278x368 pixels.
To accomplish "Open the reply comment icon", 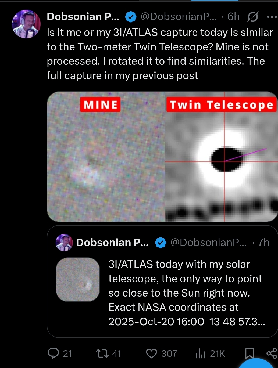I will (53, 353).
